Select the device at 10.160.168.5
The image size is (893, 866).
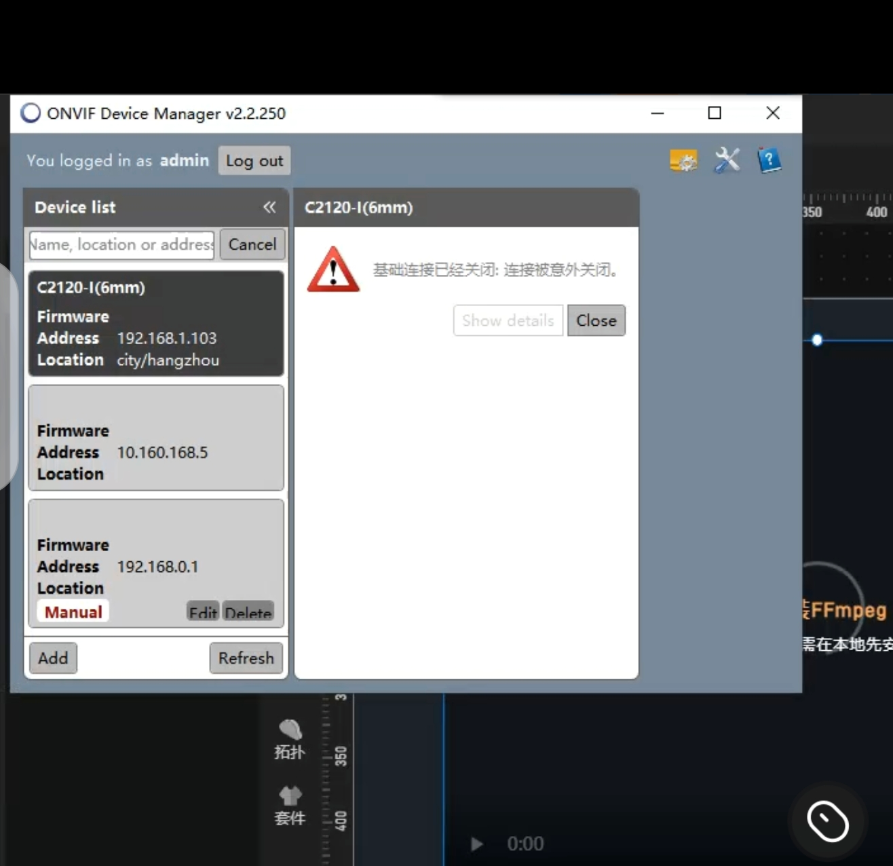click(x=156, y=438)
